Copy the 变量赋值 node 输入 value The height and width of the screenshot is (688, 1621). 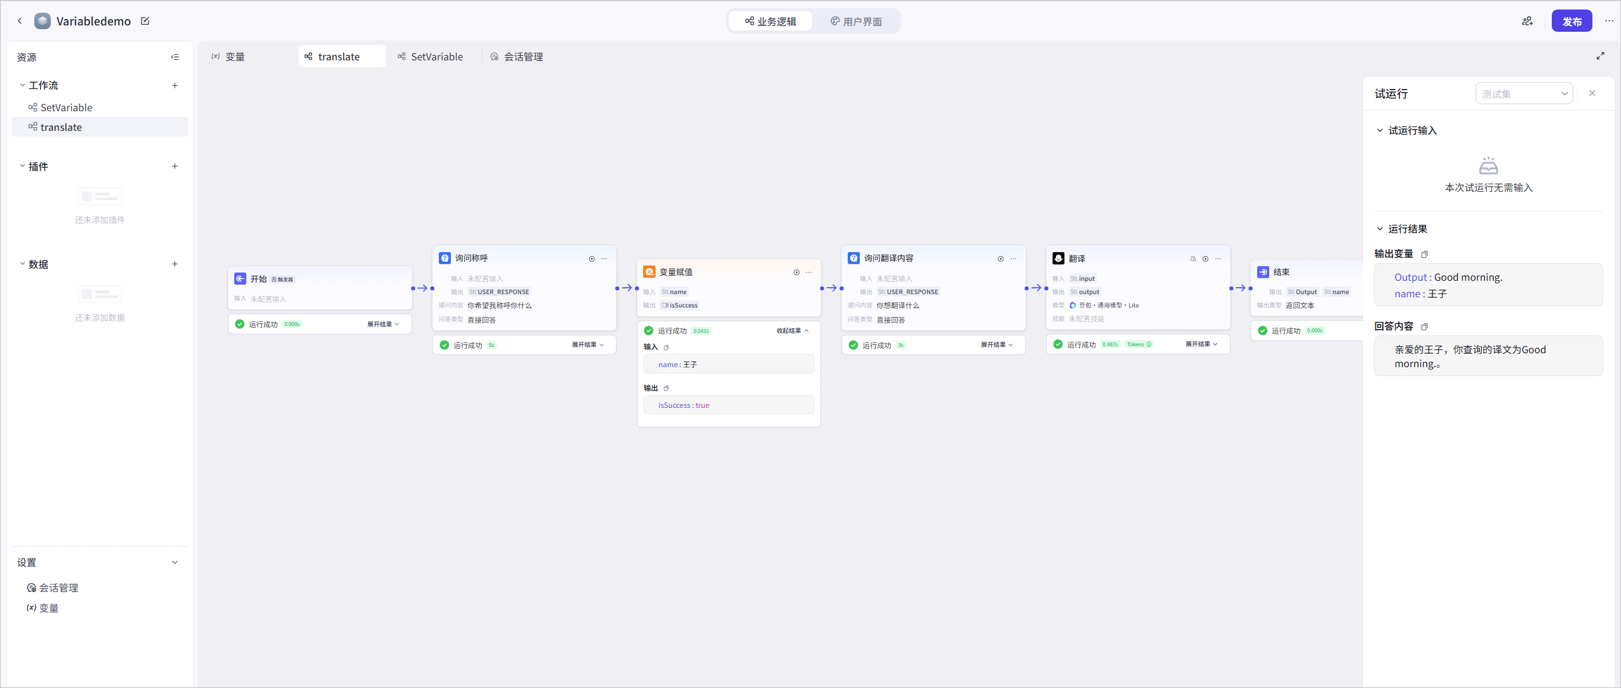(666, 347)
